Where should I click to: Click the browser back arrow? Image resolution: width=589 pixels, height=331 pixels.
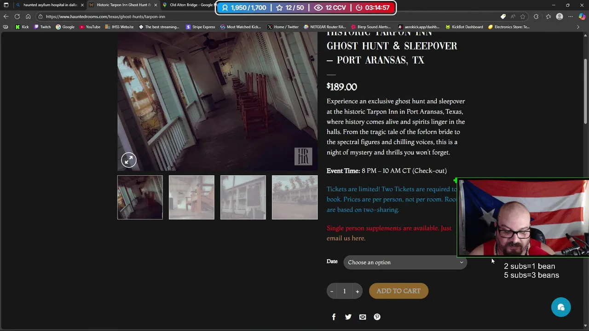[6, 17]
